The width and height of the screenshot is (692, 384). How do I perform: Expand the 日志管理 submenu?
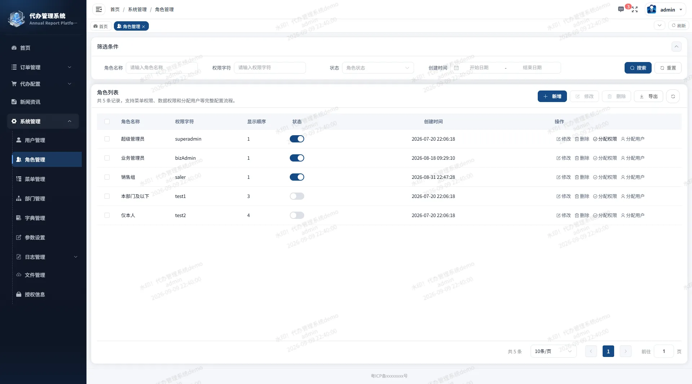(x=47, y=257)
